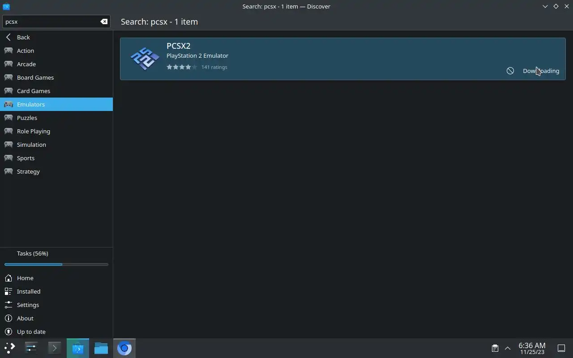Click the tasks download progress bar

click(56, 264)
